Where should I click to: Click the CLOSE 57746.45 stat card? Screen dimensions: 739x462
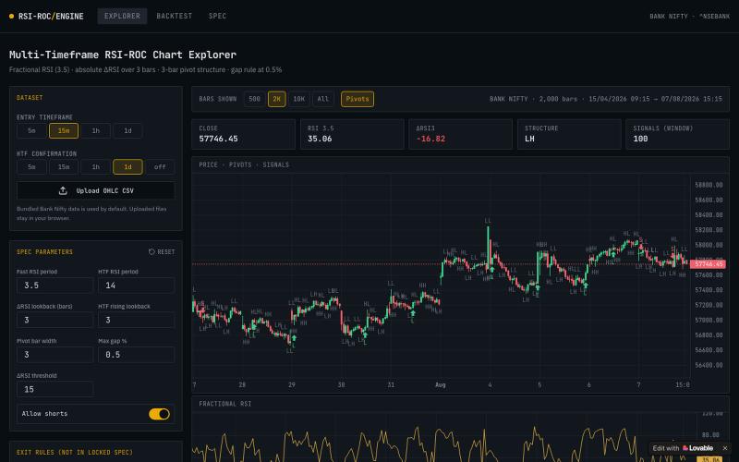(244, 134)
